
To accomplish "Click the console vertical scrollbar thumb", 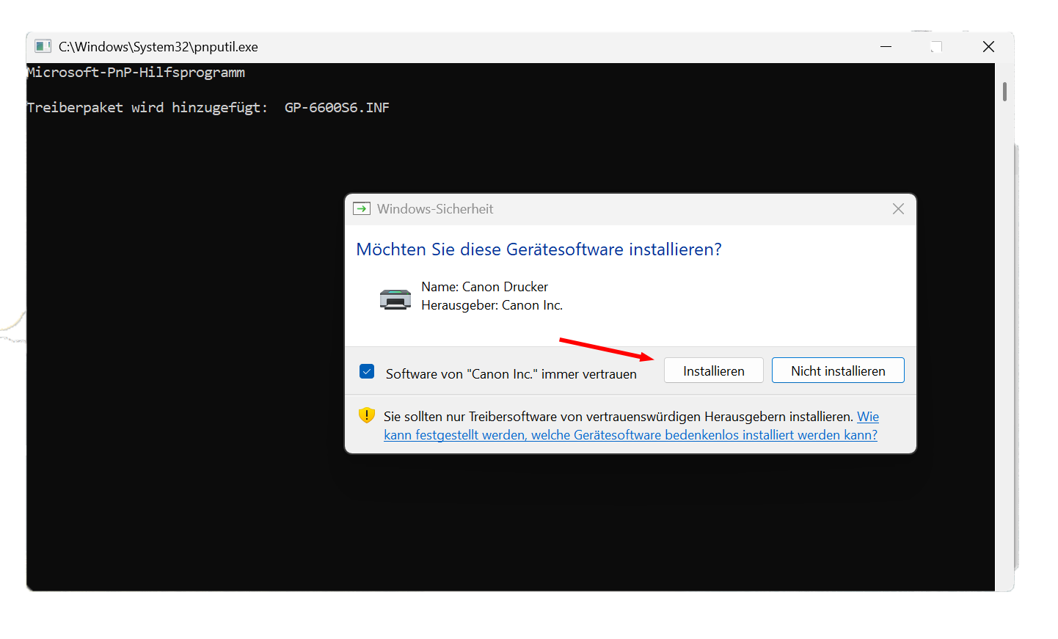I will (x=1004, y=92).
